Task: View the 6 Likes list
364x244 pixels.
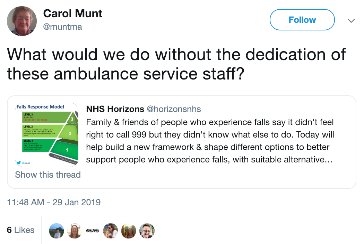Action: click(21, 230)
